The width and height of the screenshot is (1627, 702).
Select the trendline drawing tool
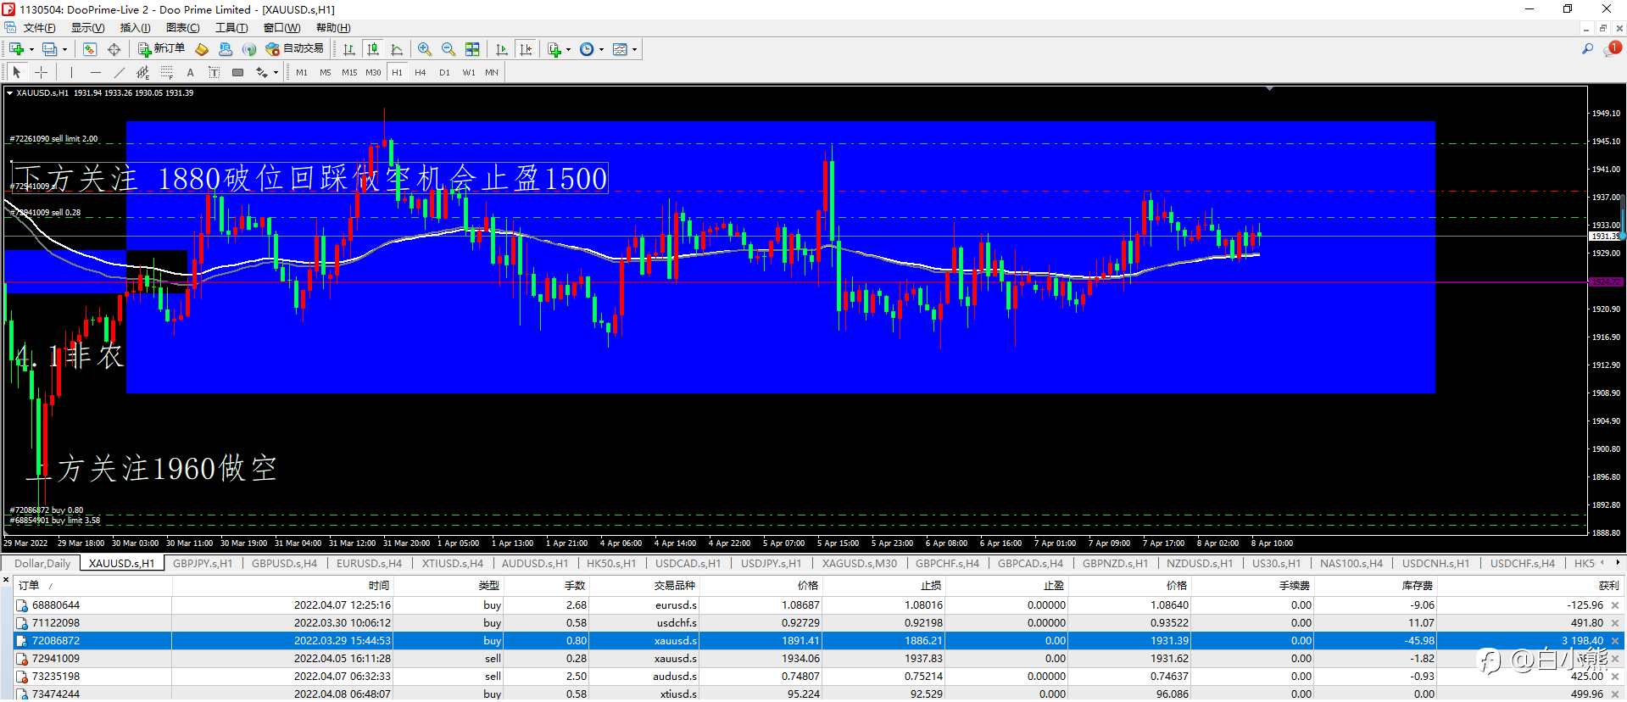tap(119, 73)
